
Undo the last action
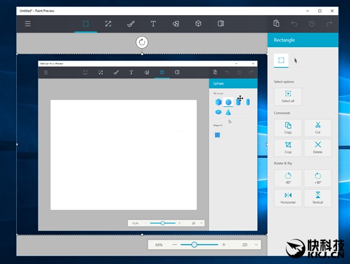pyautogui.click(x=294, y=24)
